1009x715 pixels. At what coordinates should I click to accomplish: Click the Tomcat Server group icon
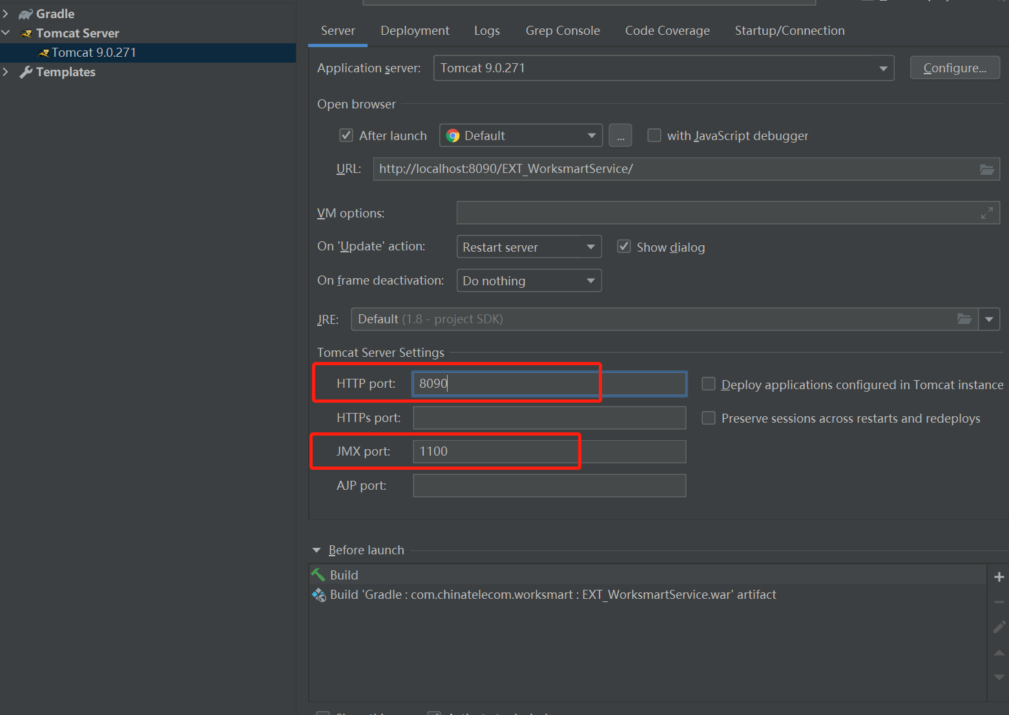26,34
